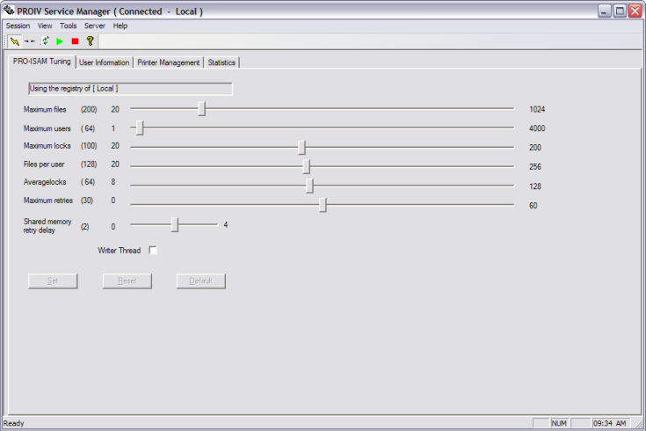The height and width of the screenshot is (431, 646).
Task: Open the Help menu
Action: point(120,26)
